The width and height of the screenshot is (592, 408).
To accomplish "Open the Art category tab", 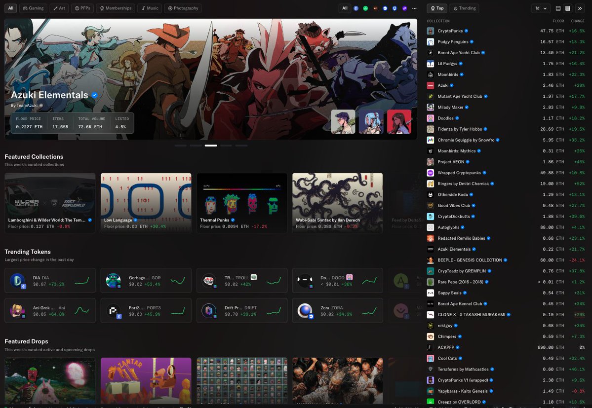I will click(x=59, y=8).
